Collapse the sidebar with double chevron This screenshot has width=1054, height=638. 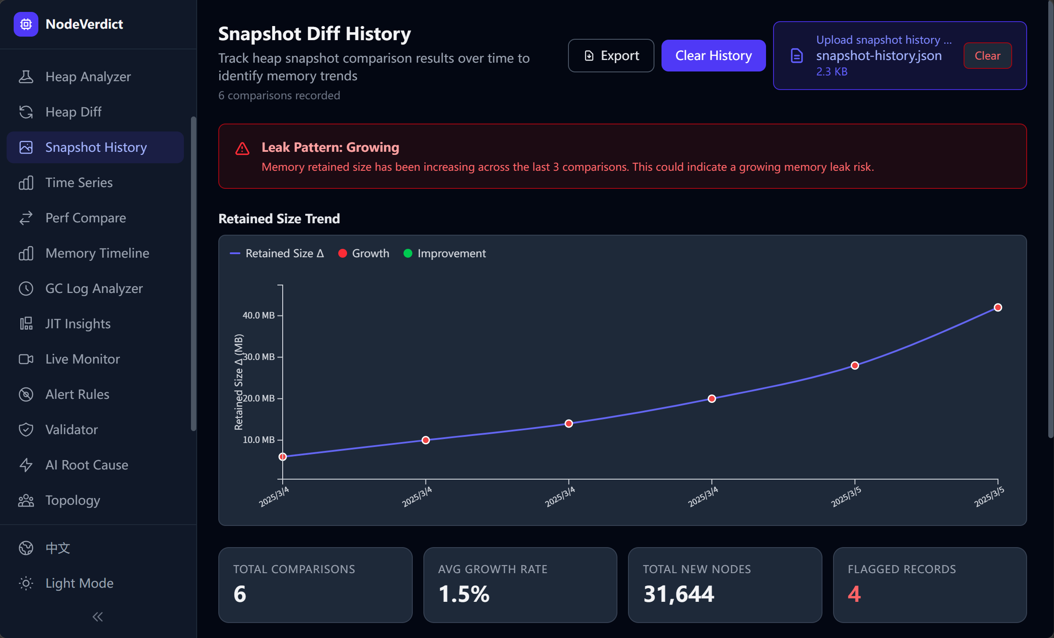click(98, 617)
